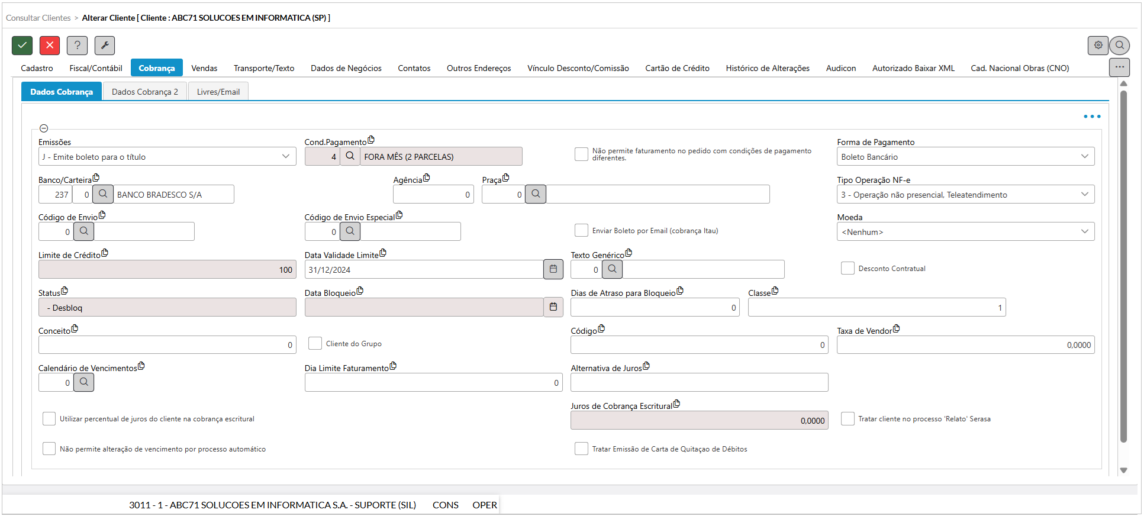Click the wrench tools icon

pyautogui.click(x=105, y=45)
